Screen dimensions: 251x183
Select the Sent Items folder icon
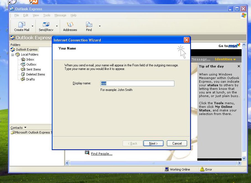(23, 69)
